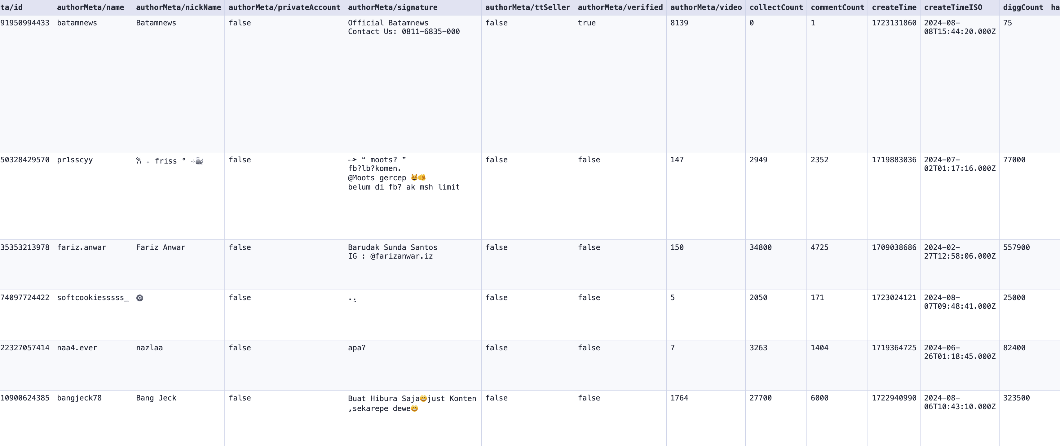The width and height of the screenshot is (1060, 446).
Task: Select the naa4.ever name cell
Action: tap(77, 348)
